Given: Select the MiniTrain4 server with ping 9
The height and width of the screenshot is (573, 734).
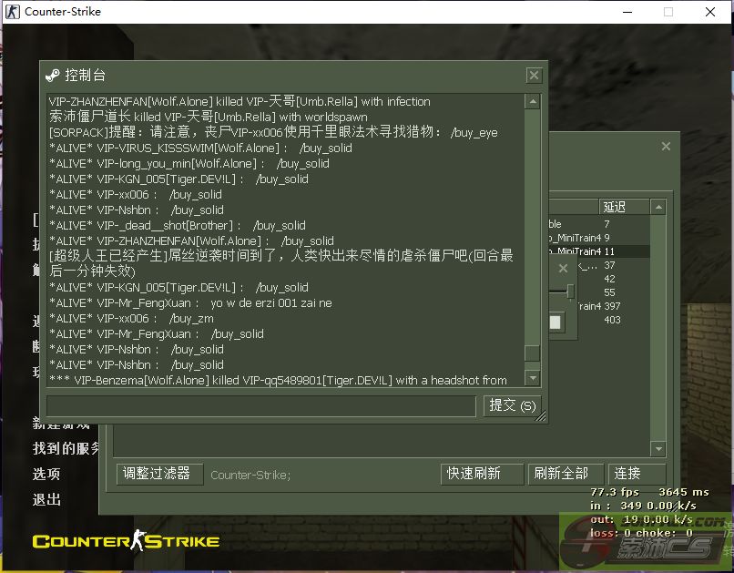Looking at the screenshot, I should (599, 238).
